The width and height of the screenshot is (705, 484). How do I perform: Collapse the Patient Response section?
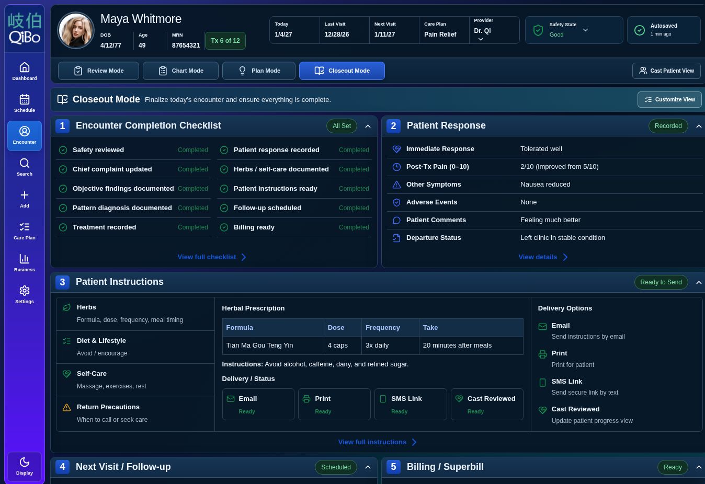point(699,126)
